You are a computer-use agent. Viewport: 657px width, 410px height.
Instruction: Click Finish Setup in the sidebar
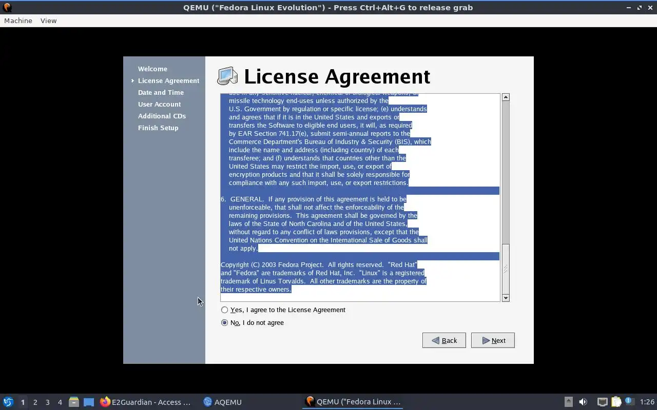coord(158,128)
